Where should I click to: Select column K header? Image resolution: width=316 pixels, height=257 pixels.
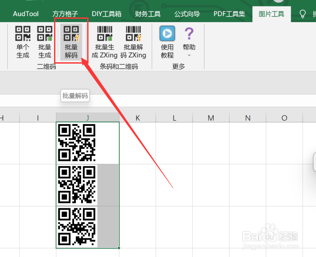coord(138,118)
